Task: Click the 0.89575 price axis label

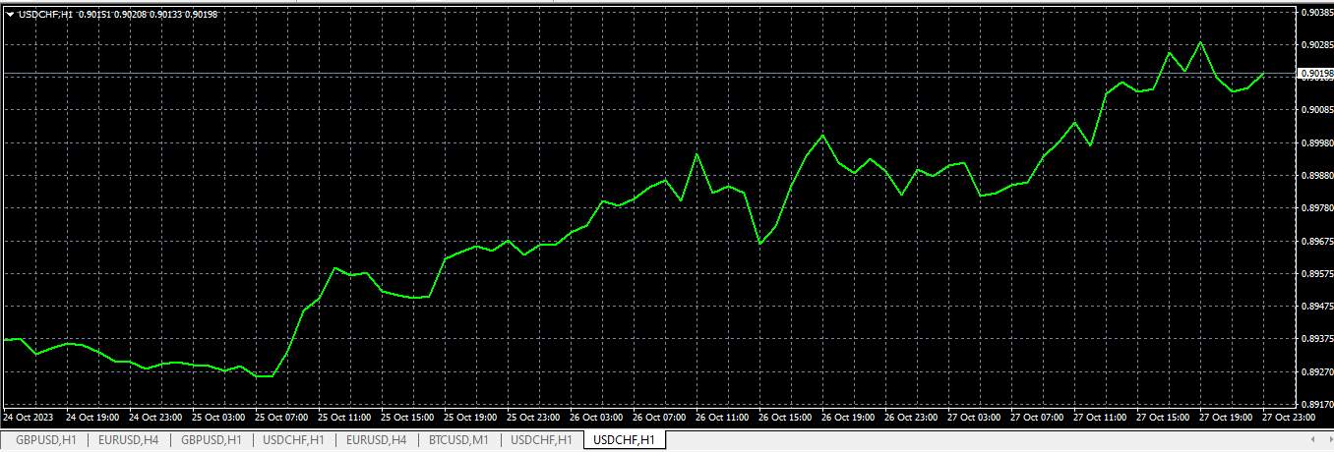Action: [x=1316, y=274]
